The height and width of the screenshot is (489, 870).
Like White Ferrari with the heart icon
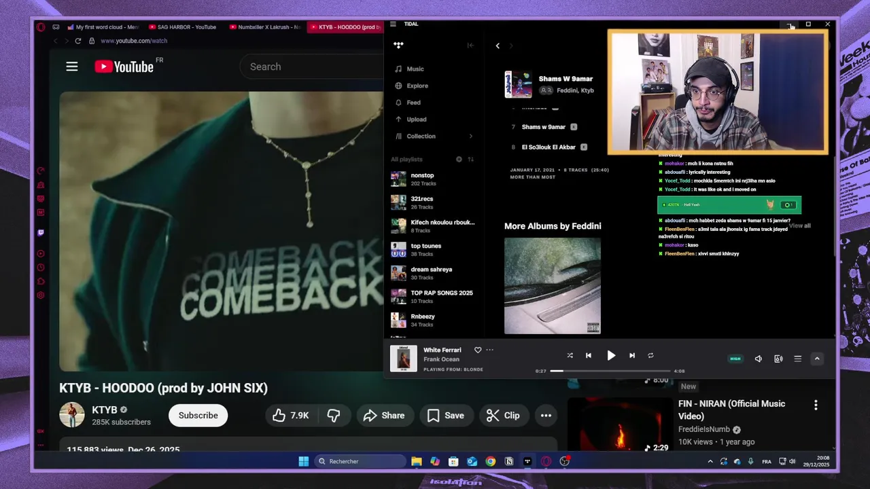coord(478,350)
